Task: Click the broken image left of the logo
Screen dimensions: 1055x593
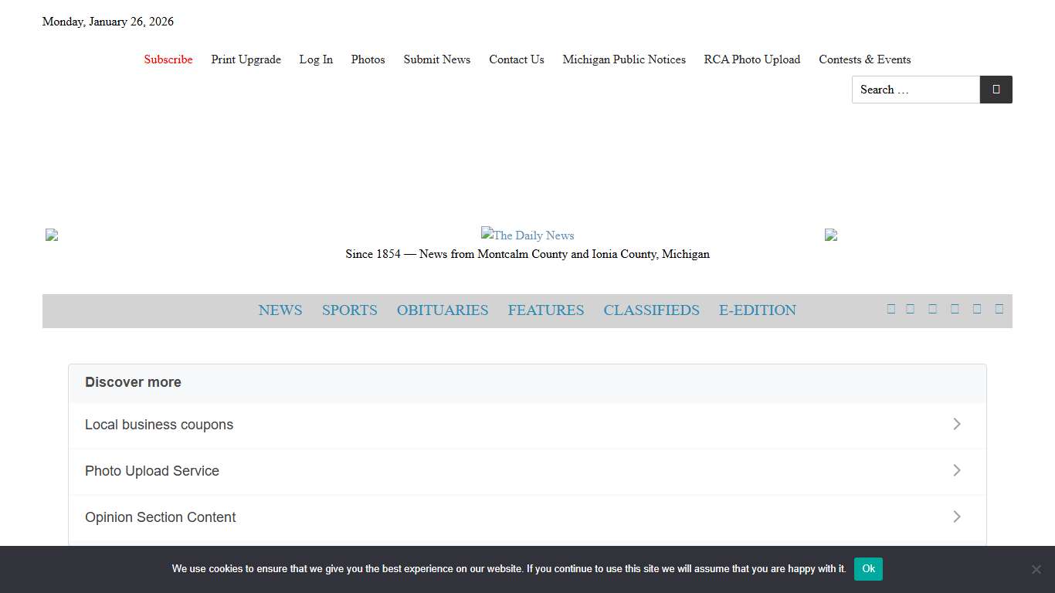Action: point(52,235)
